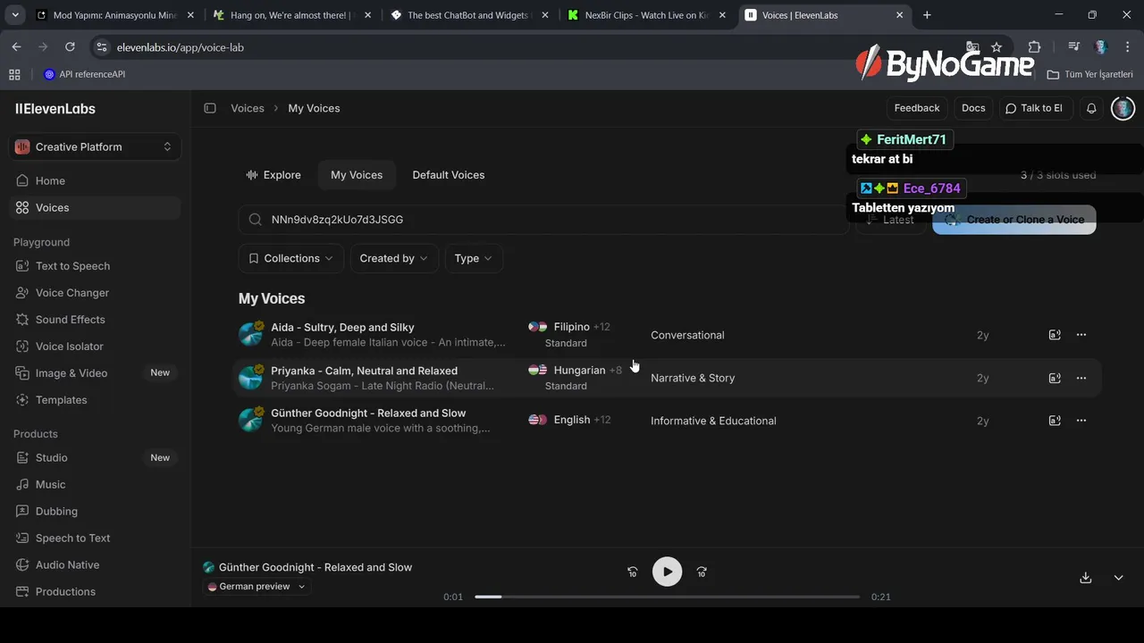The height and width of the screenshot is (643, 1144).
Task: Click Aida voice avatar thumbnail
Action: (250, 335)
